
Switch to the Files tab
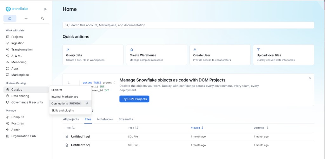click(x=88, y=119)
